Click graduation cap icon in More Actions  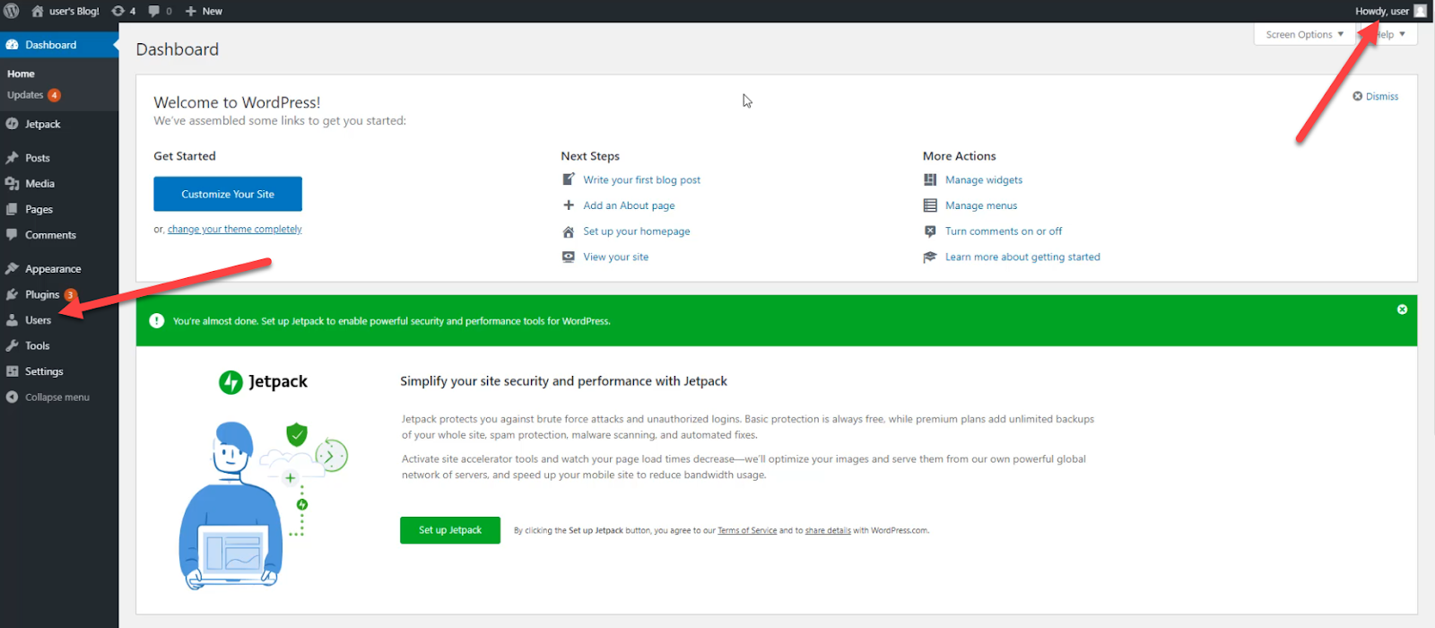tap(930, 257)
